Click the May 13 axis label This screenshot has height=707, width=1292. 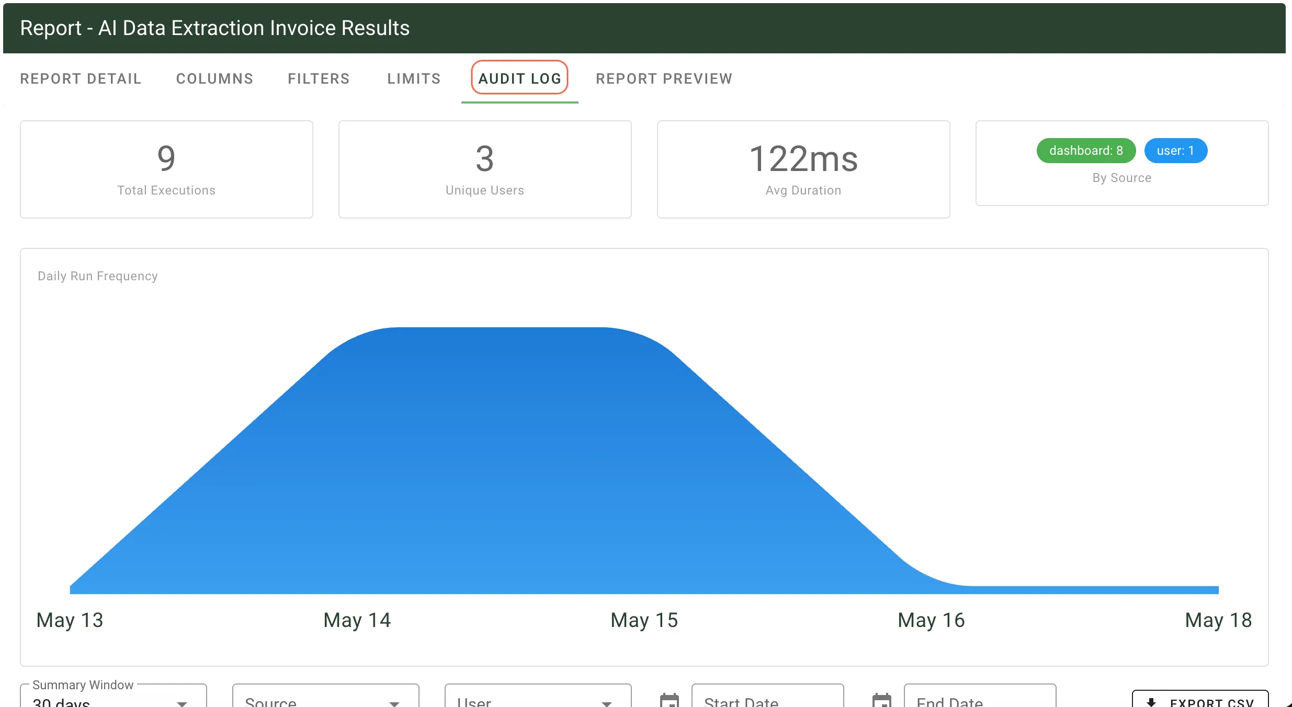coord(70,620)
